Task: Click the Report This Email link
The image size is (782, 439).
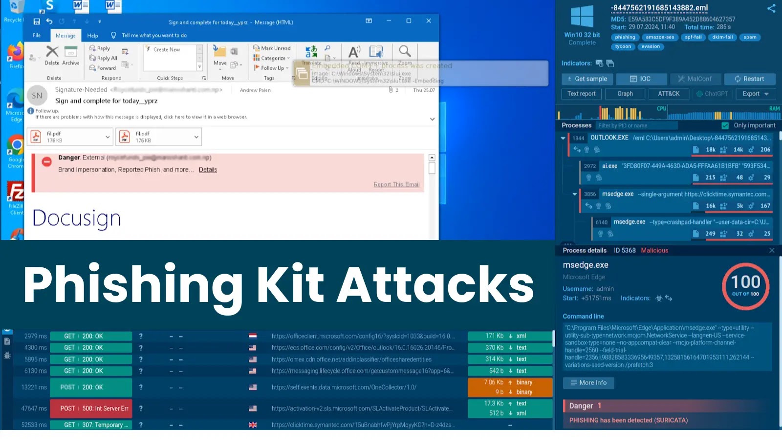Action: tap(396, 184)
